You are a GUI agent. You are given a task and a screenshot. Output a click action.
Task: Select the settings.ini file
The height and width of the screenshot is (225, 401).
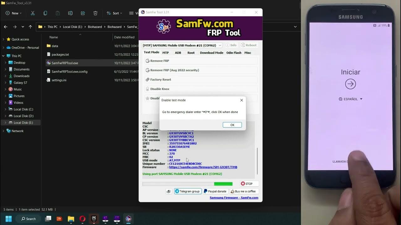click(x=59, y=80)
